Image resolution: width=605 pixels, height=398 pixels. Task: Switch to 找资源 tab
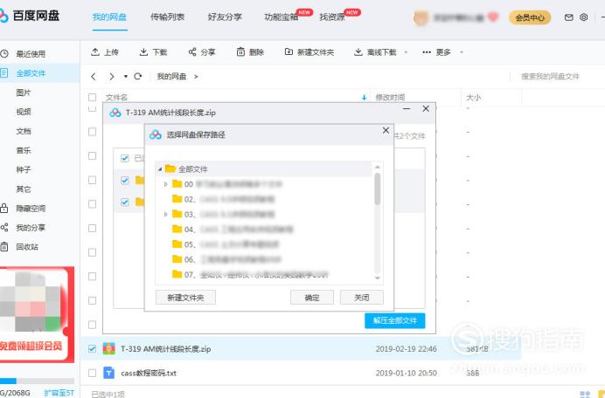[x=332, y=17]
